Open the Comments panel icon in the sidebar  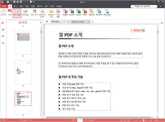pyautogui.click(x=3, y=36)
